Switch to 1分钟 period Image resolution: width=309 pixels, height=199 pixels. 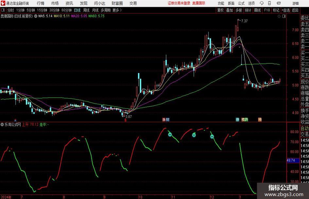coord(20,10)
